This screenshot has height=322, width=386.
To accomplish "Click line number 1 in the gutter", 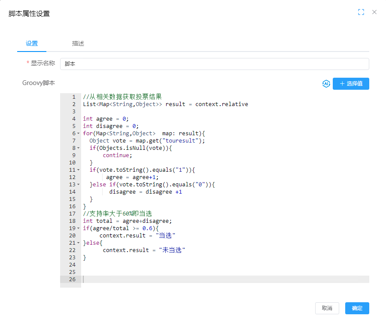I will pyautogui.click(x=73, y=97).
